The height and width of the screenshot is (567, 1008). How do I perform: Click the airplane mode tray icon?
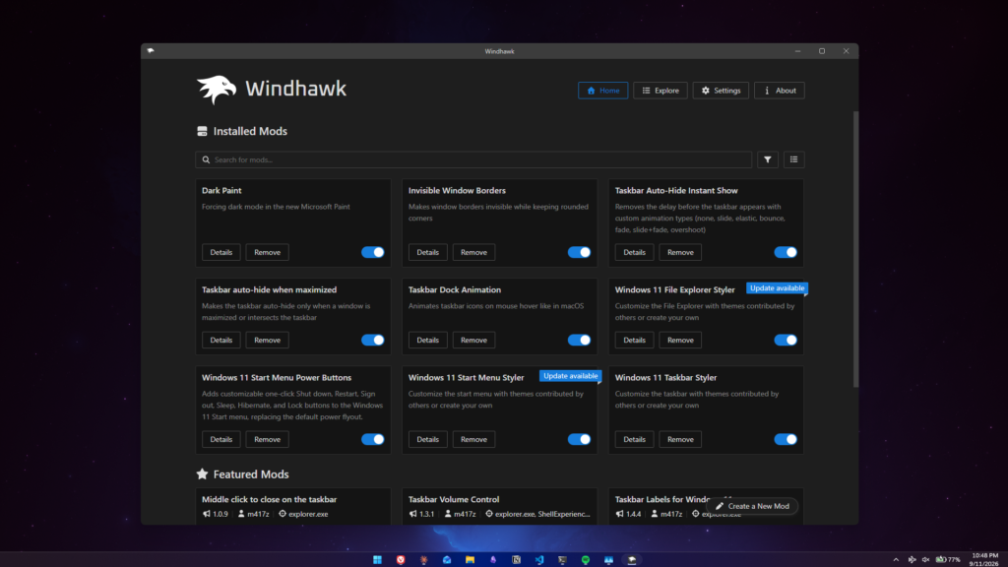[x=912, y=560]
